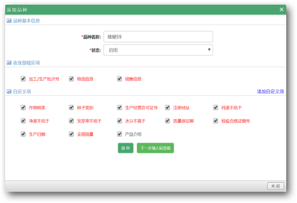Uncheck the 检疫合格证编号 checkbox
The image size is (297, 203).
[215, 121]
